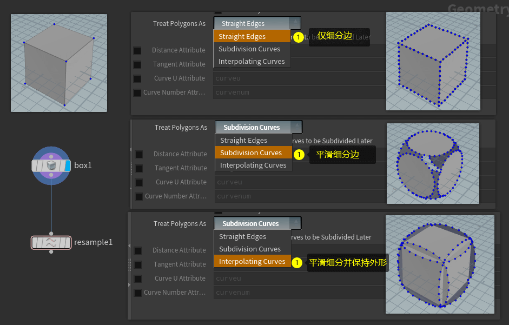This screenshot has height=325, width=509.
Task: Choose highlighted Straight Edges in top menu
Action: 252,36
